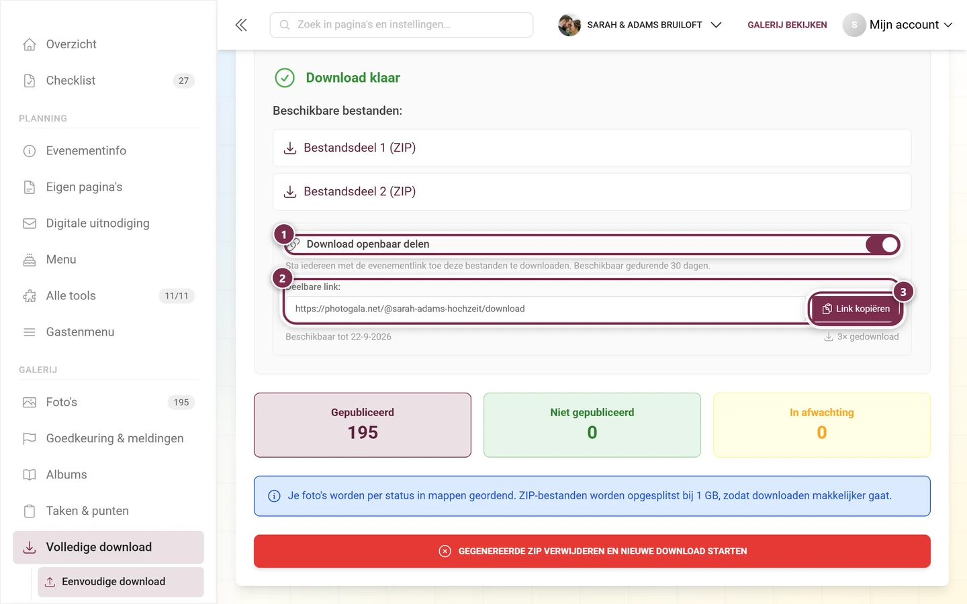The width and height of the screenshot is (967, 604).
Task: Click the Digitale uitnodiging envelope icon
Action: tap(30, 223)
